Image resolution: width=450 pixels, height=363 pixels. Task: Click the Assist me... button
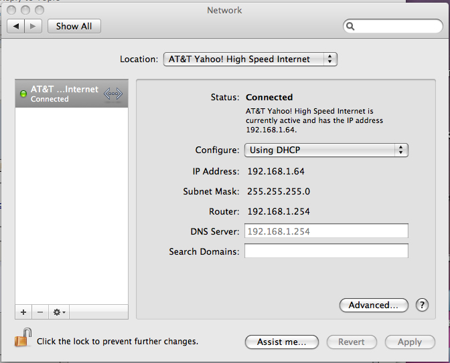click(x=281, y=342)
